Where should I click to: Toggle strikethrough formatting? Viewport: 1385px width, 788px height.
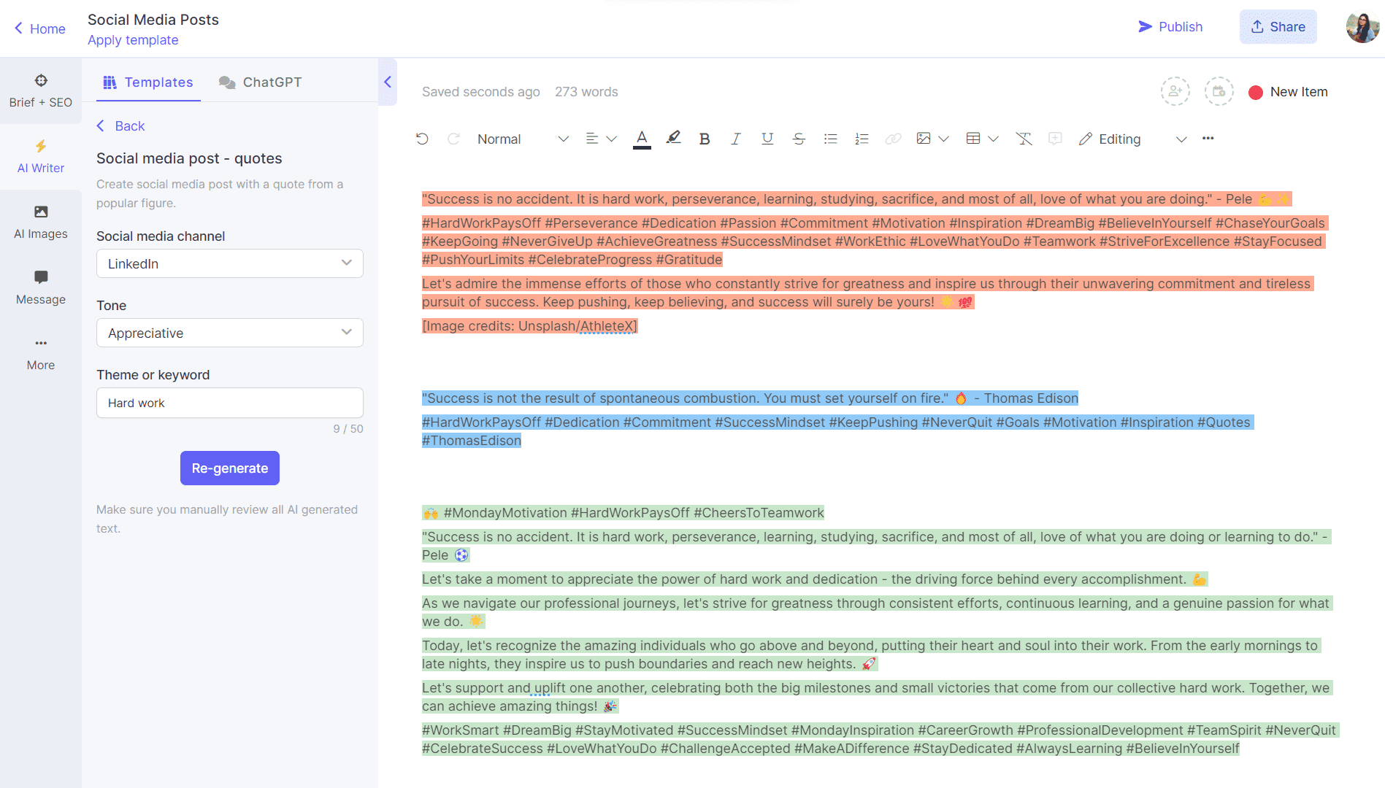tap(799, 139)
